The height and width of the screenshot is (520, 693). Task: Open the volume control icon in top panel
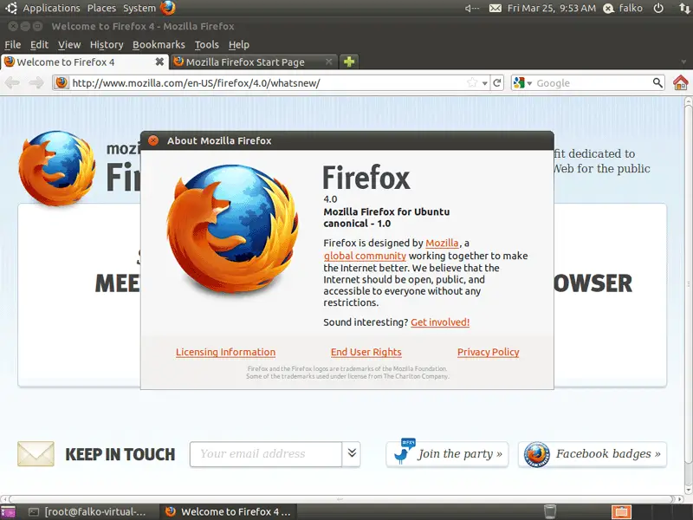click(x=471, y=8)
